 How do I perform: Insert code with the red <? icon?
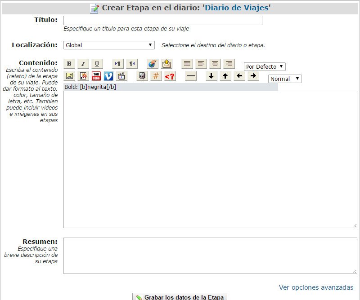pyautogui.click(x=170, y=76)
